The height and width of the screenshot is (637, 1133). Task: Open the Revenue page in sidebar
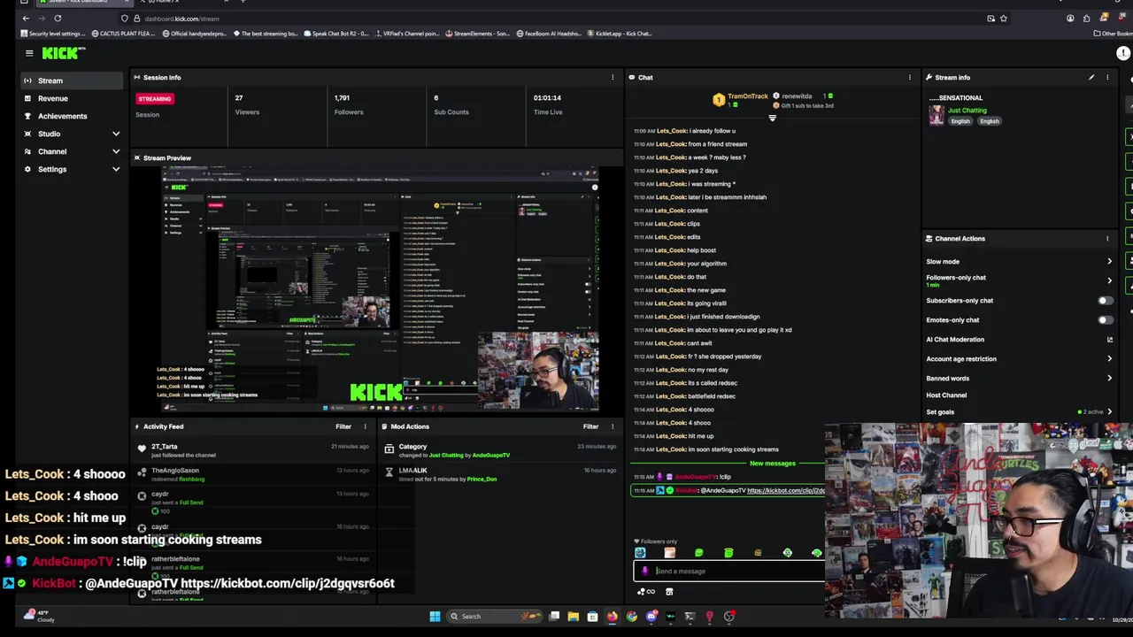click(73, 98)
